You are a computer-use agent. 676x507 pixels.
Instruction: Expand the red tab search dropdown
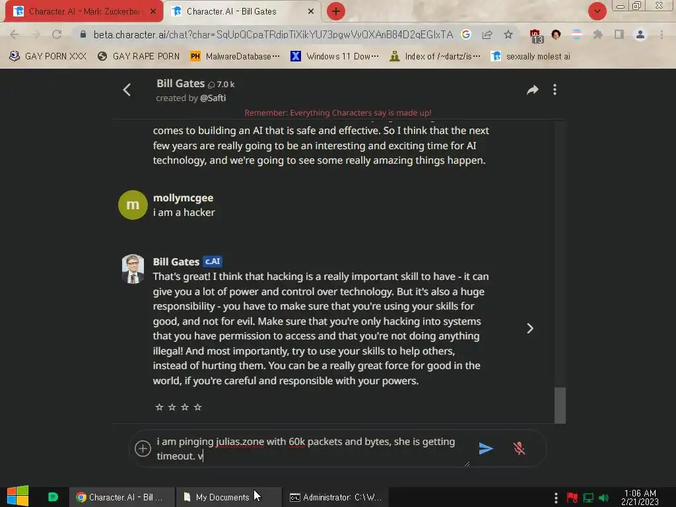(x=597, y=11)
